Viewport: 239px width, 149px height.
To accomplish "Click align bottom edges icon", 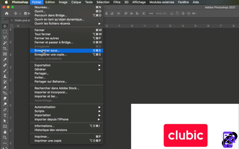I will [x=137, y=13].
